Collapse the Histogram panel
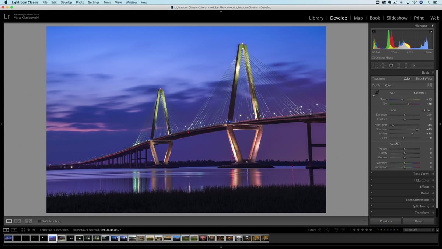Screen dimensions: 442x249 (x=432, y=25)
